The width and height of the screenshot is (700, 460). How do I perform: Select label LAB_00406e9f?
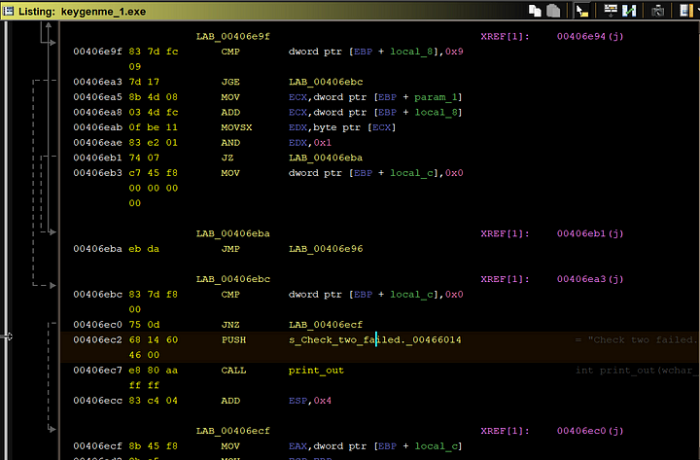(x=232, y=37)
